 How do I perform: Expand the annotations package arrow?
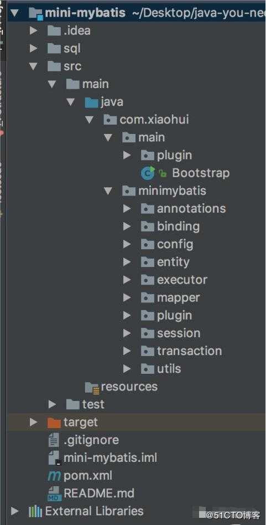pyautogui.click(x=127, y=209)
